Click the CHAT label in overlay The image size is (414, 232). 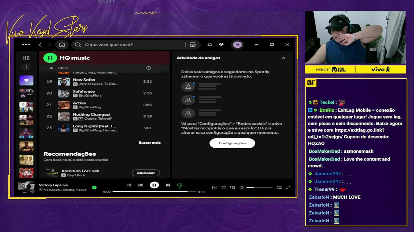pyautogui.click(x=311, y=83)
